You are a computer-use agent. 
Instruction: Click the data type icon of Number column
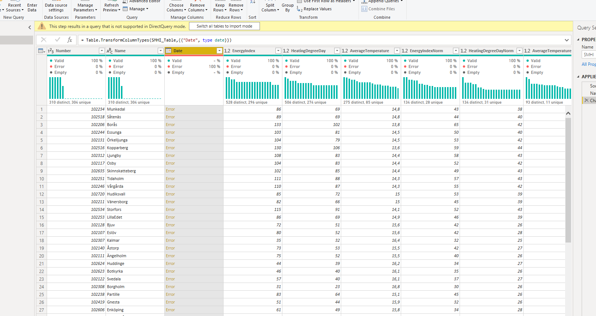(51, 51)
